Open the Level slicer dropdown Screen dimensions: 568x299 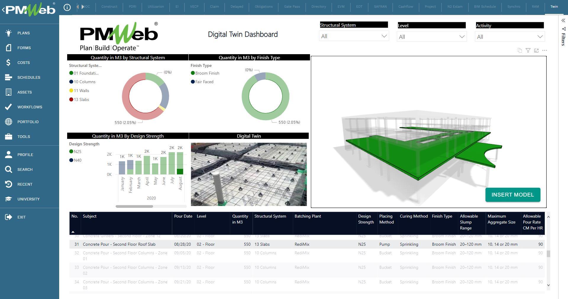tap(432, 37)
